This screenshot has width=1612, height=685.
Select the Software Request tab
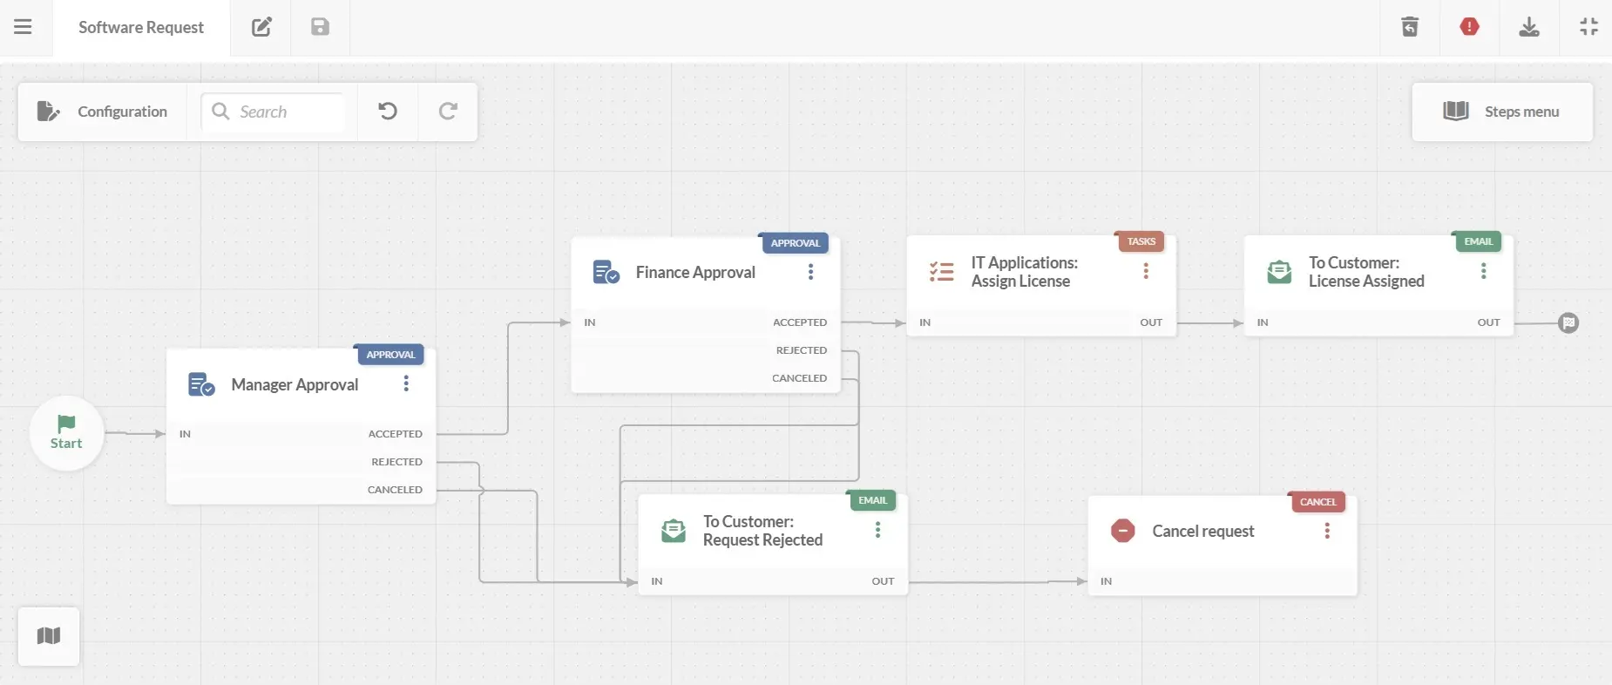click(x=141, y=27)
